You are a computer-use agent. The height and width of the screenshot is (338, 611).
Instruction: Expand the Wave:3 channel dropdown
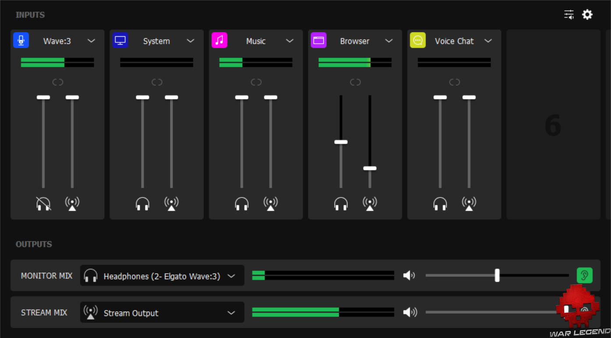[x=91, y=41]
